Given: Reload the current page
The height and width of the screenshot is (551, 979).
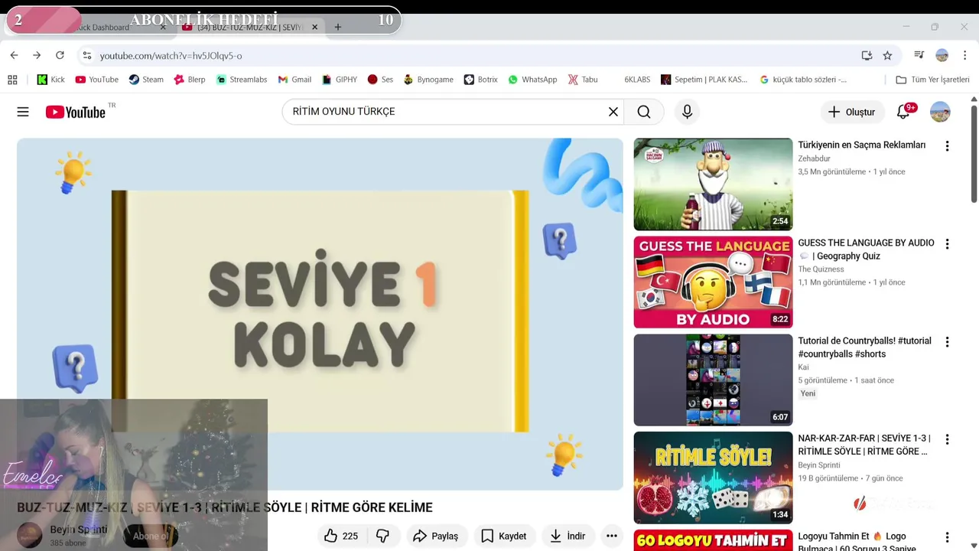Looking at the screenshot, I should 60,55.
